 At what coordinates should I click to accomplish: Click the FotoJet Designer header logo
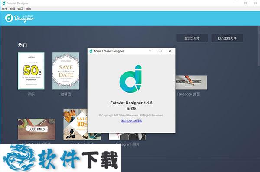[19, 18]
